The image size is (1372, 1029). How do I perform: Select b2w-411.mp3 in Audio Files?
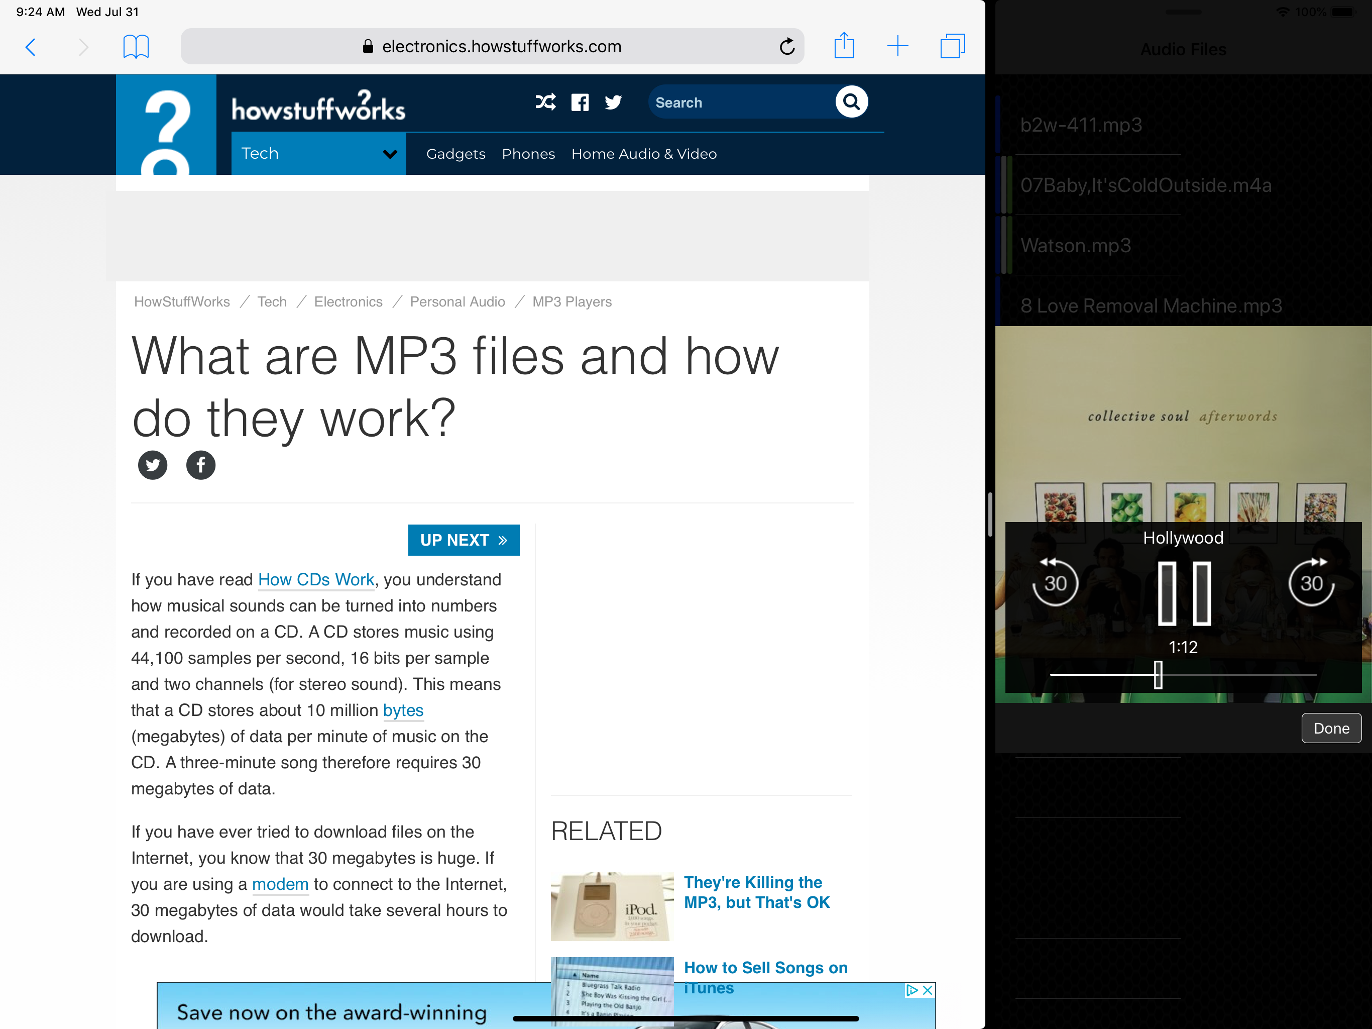coord(1184,125)
